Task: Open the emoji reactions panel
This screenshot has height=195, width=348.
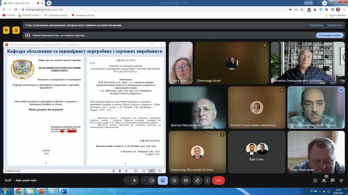Action: pyautogui.click(x=174, y=180)
